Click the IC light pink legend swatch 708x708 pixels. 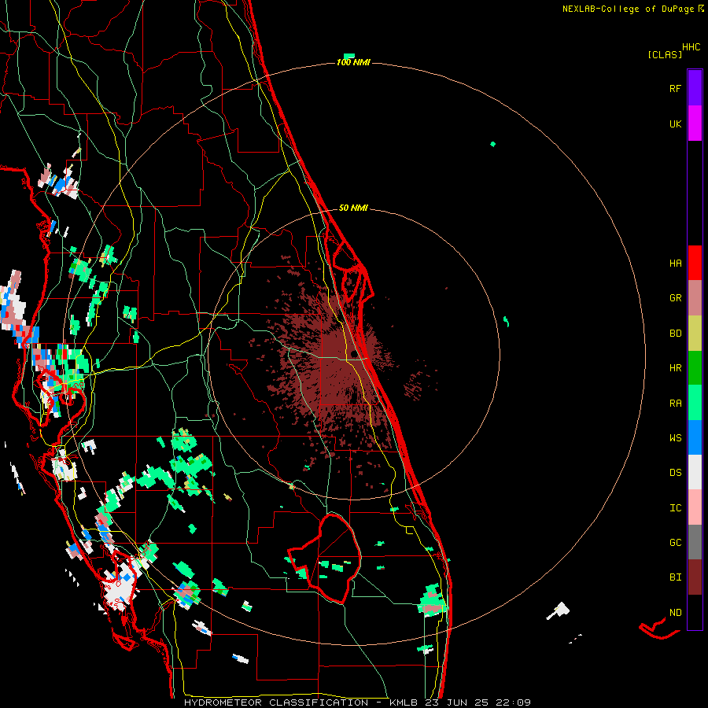click(695, 507)
